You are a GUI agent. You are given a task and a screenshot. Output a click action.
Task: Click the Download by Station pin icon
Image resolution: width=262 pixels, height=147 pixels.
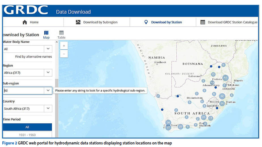[x=146, y=22]
